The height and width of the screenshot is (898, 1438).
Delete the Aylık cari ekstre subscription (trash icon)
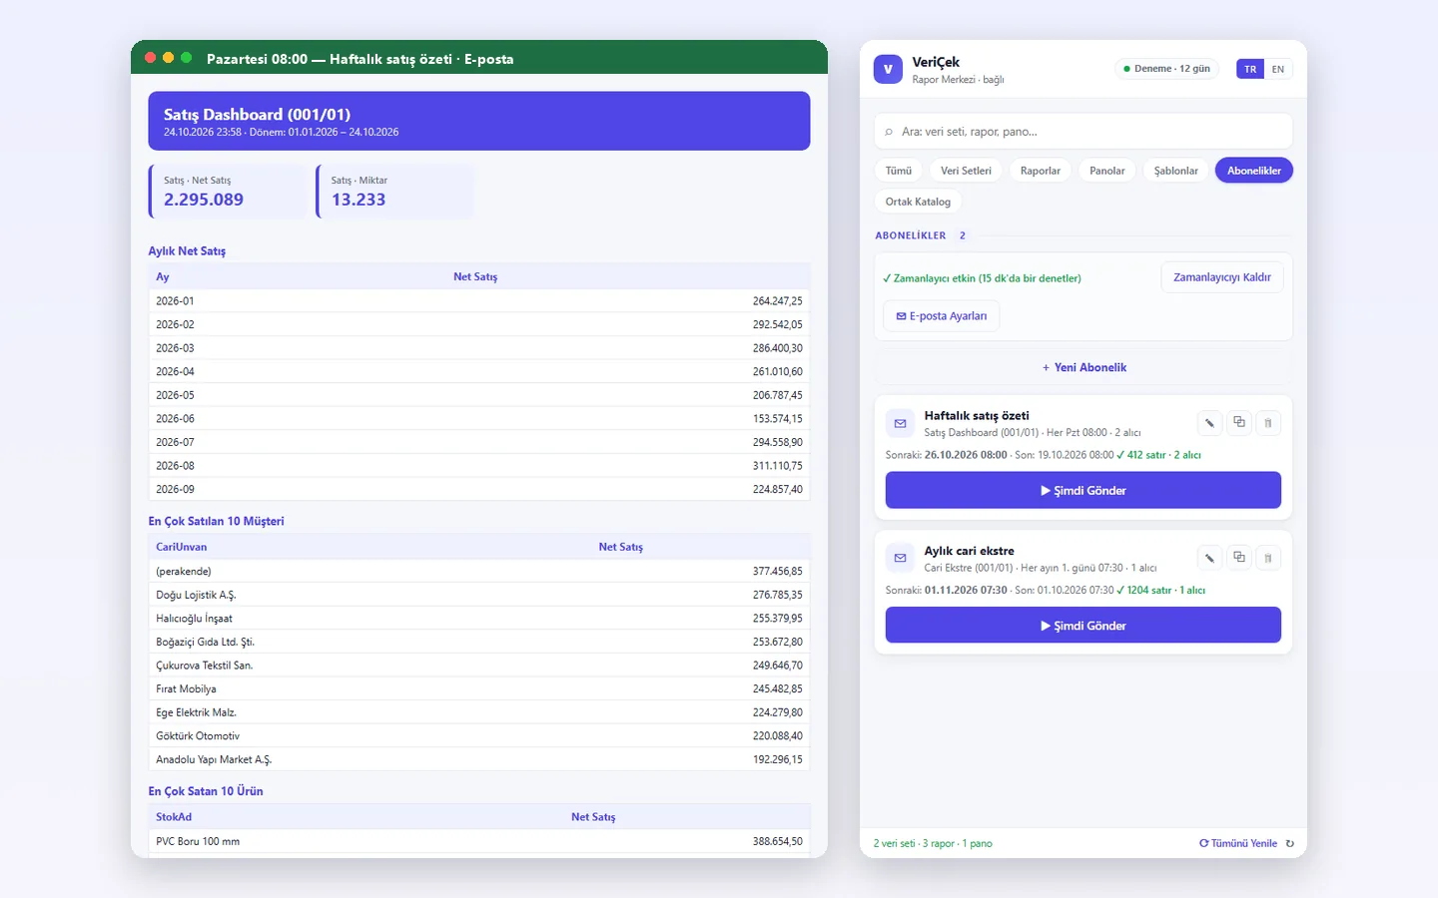[1268, 558]
